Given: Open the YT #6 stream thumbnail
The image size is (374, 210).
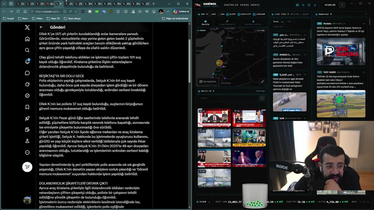Looking at the screenshot, I should click(x=249, y=158).
